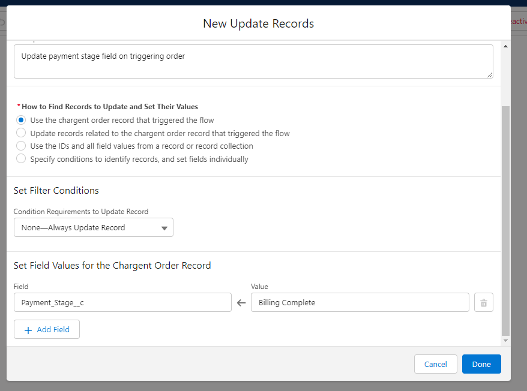Viewport: 527px width, 391px height.
Task: Choose 'Specify conditions to identify records' option
Action: (21, 159)
